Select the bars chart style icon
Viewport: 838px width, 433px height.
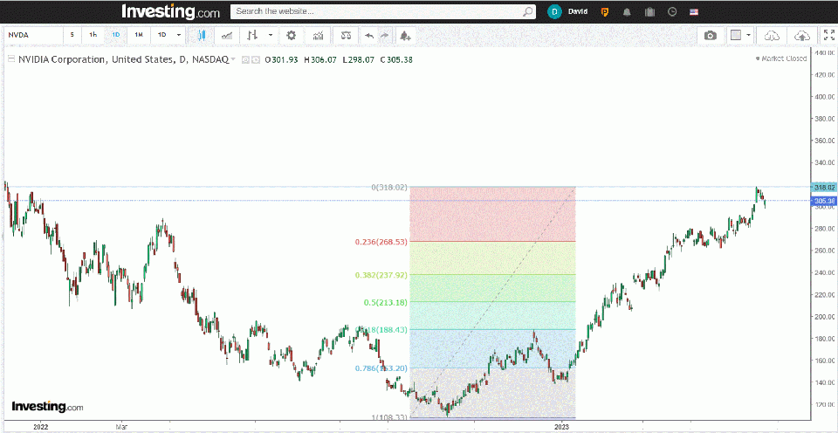coord(252,35)
